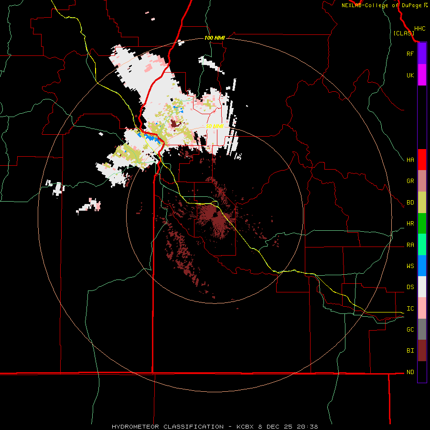Click the "DS" legend label
The width and height of the screenshot is (430, 430).
click(x=410, y=287)
